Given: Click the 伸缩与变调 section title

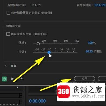Looking at the screenshot, I should click(x=13, y=26).
